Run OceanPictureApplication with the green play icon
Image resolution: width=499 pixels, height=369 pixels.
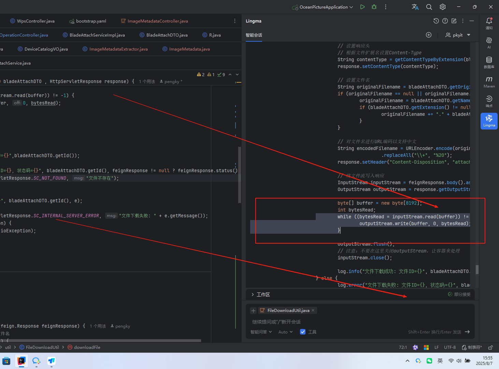tap(362, 7)
